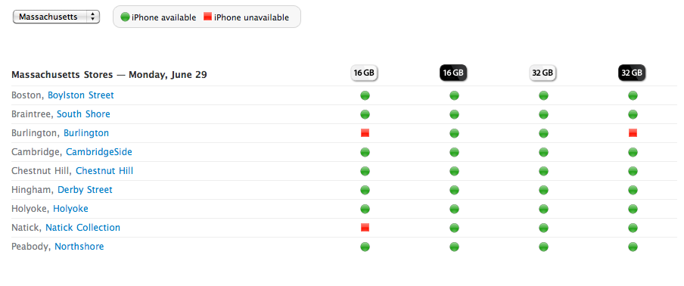Click the Massachusetts Stores Monday June 29 heading
684x286 pixels.
pyautogui.click(x=109, y=75)
